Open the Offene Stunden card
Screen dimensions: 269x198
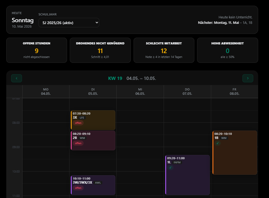pos(37,50)
